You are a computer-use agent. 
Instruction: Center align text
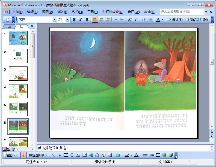click(101, 20)
